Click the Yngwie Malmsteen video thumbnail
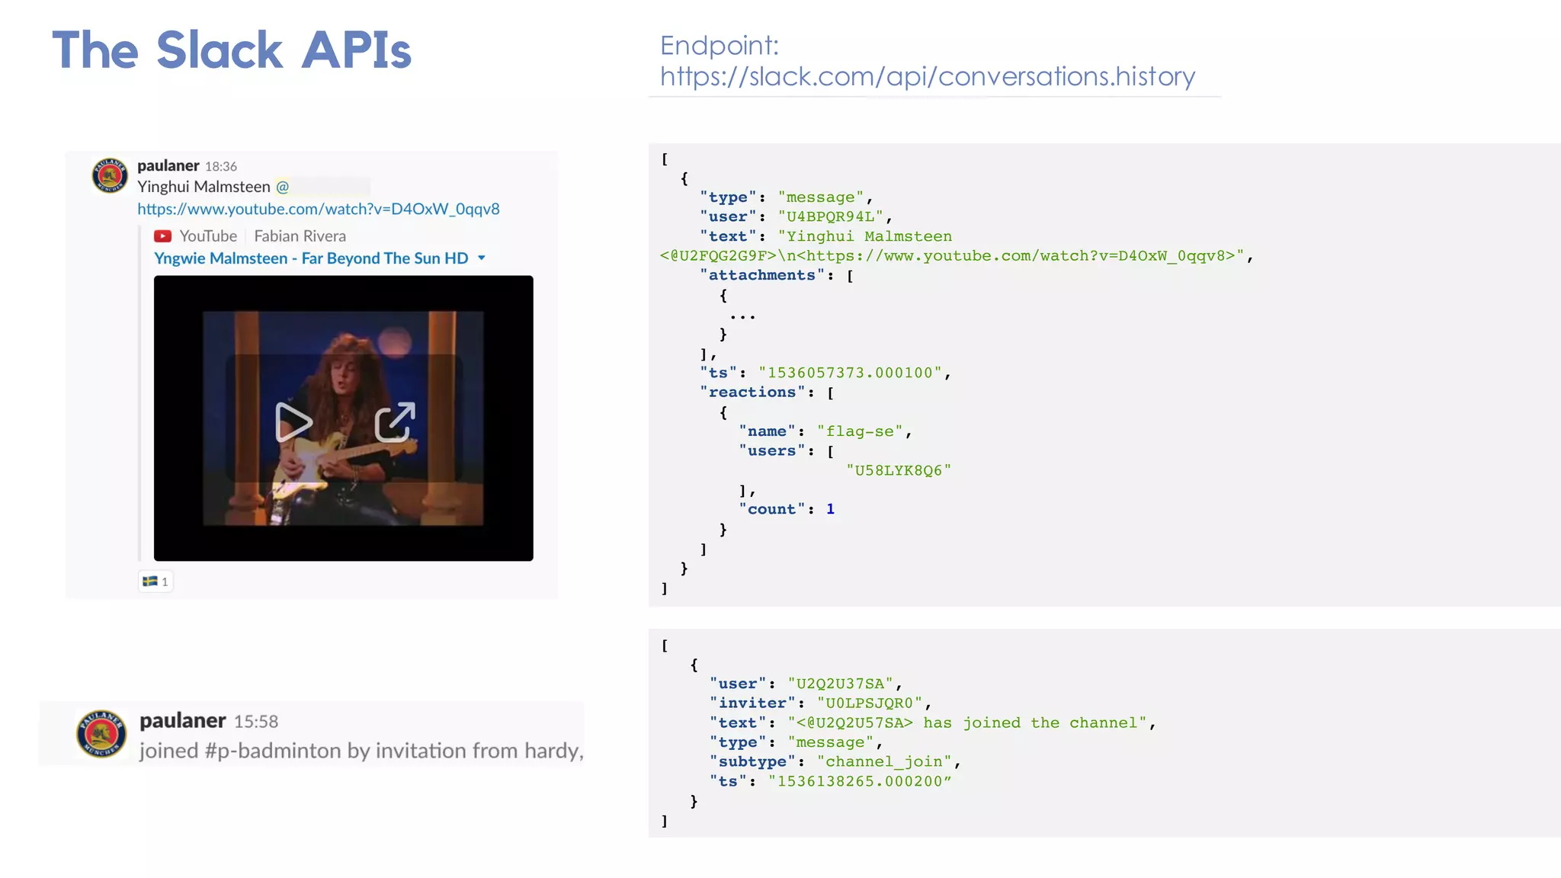 pos(344,418)
